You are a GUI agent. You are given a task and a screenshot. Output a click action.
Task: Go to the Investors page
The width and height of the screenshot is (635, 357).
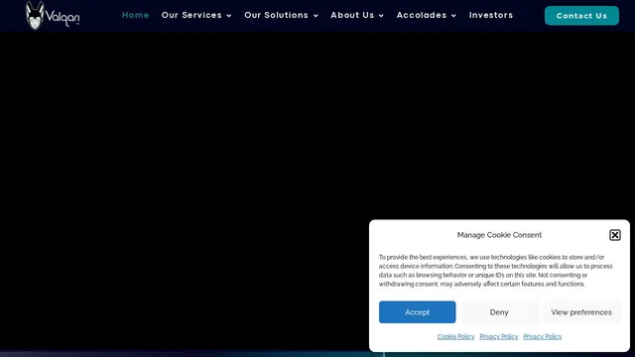click(x=491, y=15)
